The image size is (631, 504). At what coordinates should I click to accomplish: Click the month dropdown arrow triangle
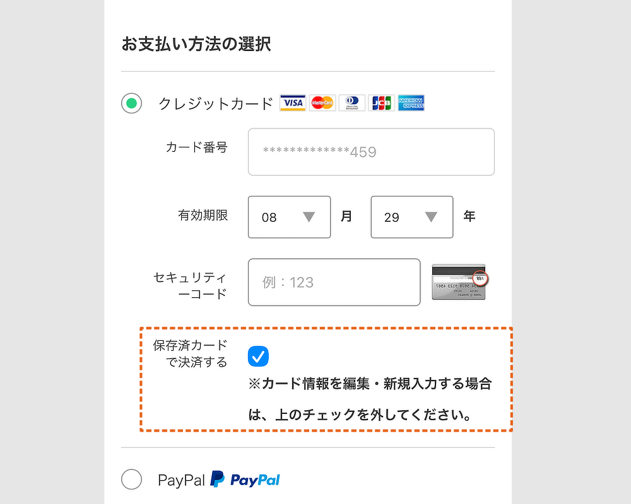click(x=309, y=217)
